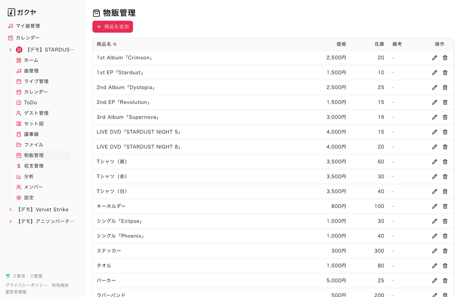
Task: Open the セット図 sidebar item
Action: 33,124
